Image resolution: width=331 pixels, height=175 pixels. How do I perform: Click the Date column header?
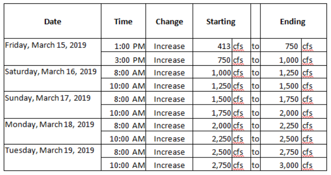pyautogui.click(x=53, y=22)
